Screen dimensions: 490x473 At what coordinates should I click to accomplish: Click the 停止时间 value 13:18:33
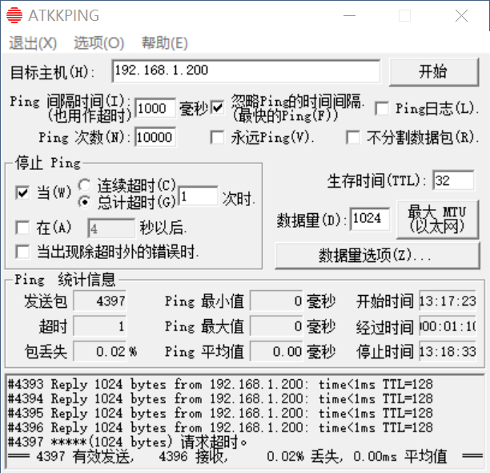pos(448,352)
